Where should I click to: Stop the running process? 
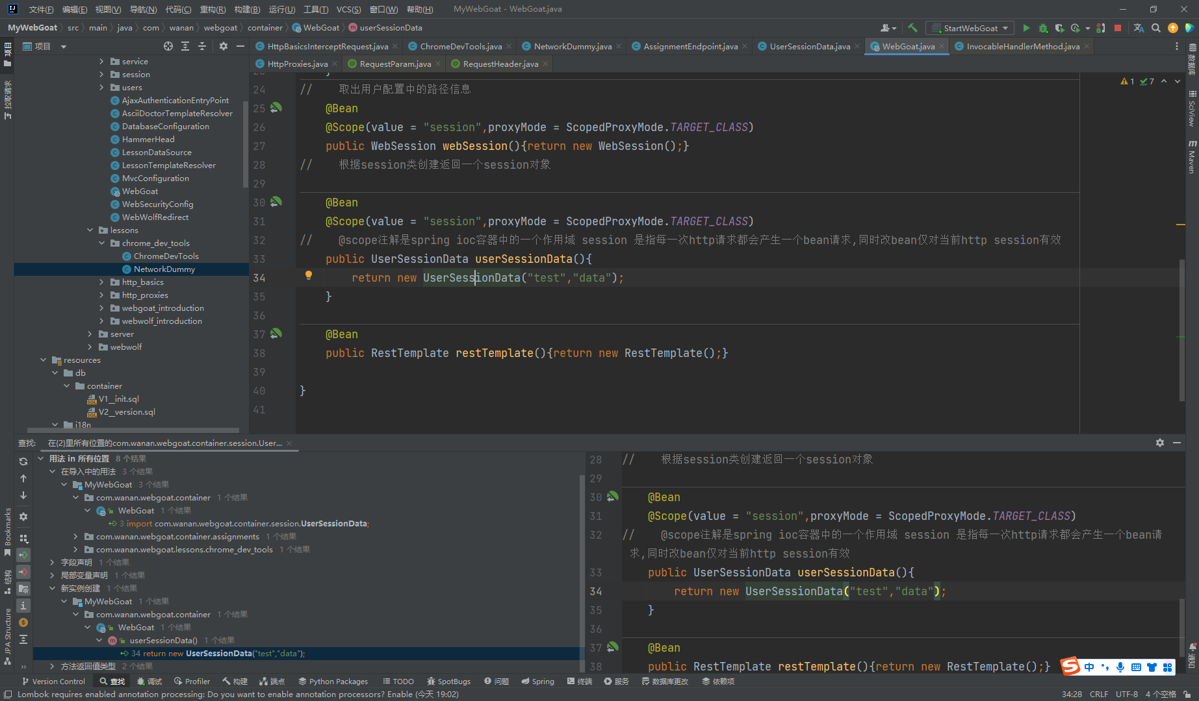(1118, 28)
